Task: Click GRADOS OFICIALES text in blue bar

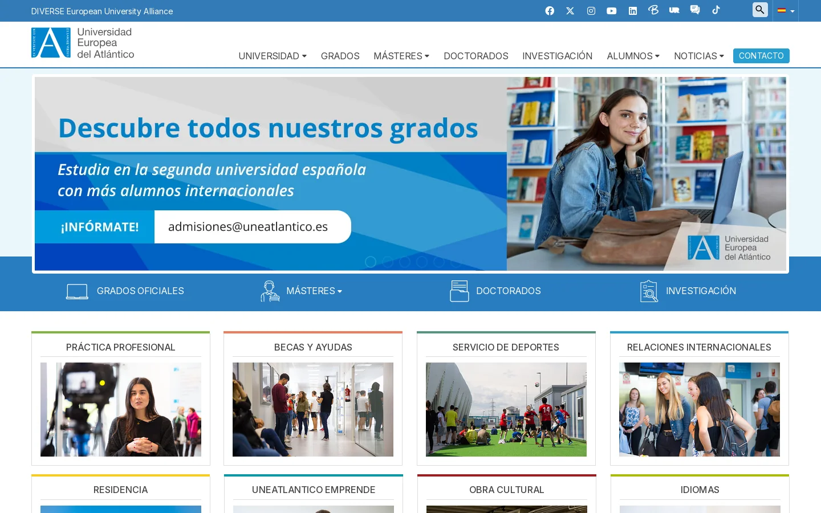Action: pyautogui.click(x=140, y=291)
